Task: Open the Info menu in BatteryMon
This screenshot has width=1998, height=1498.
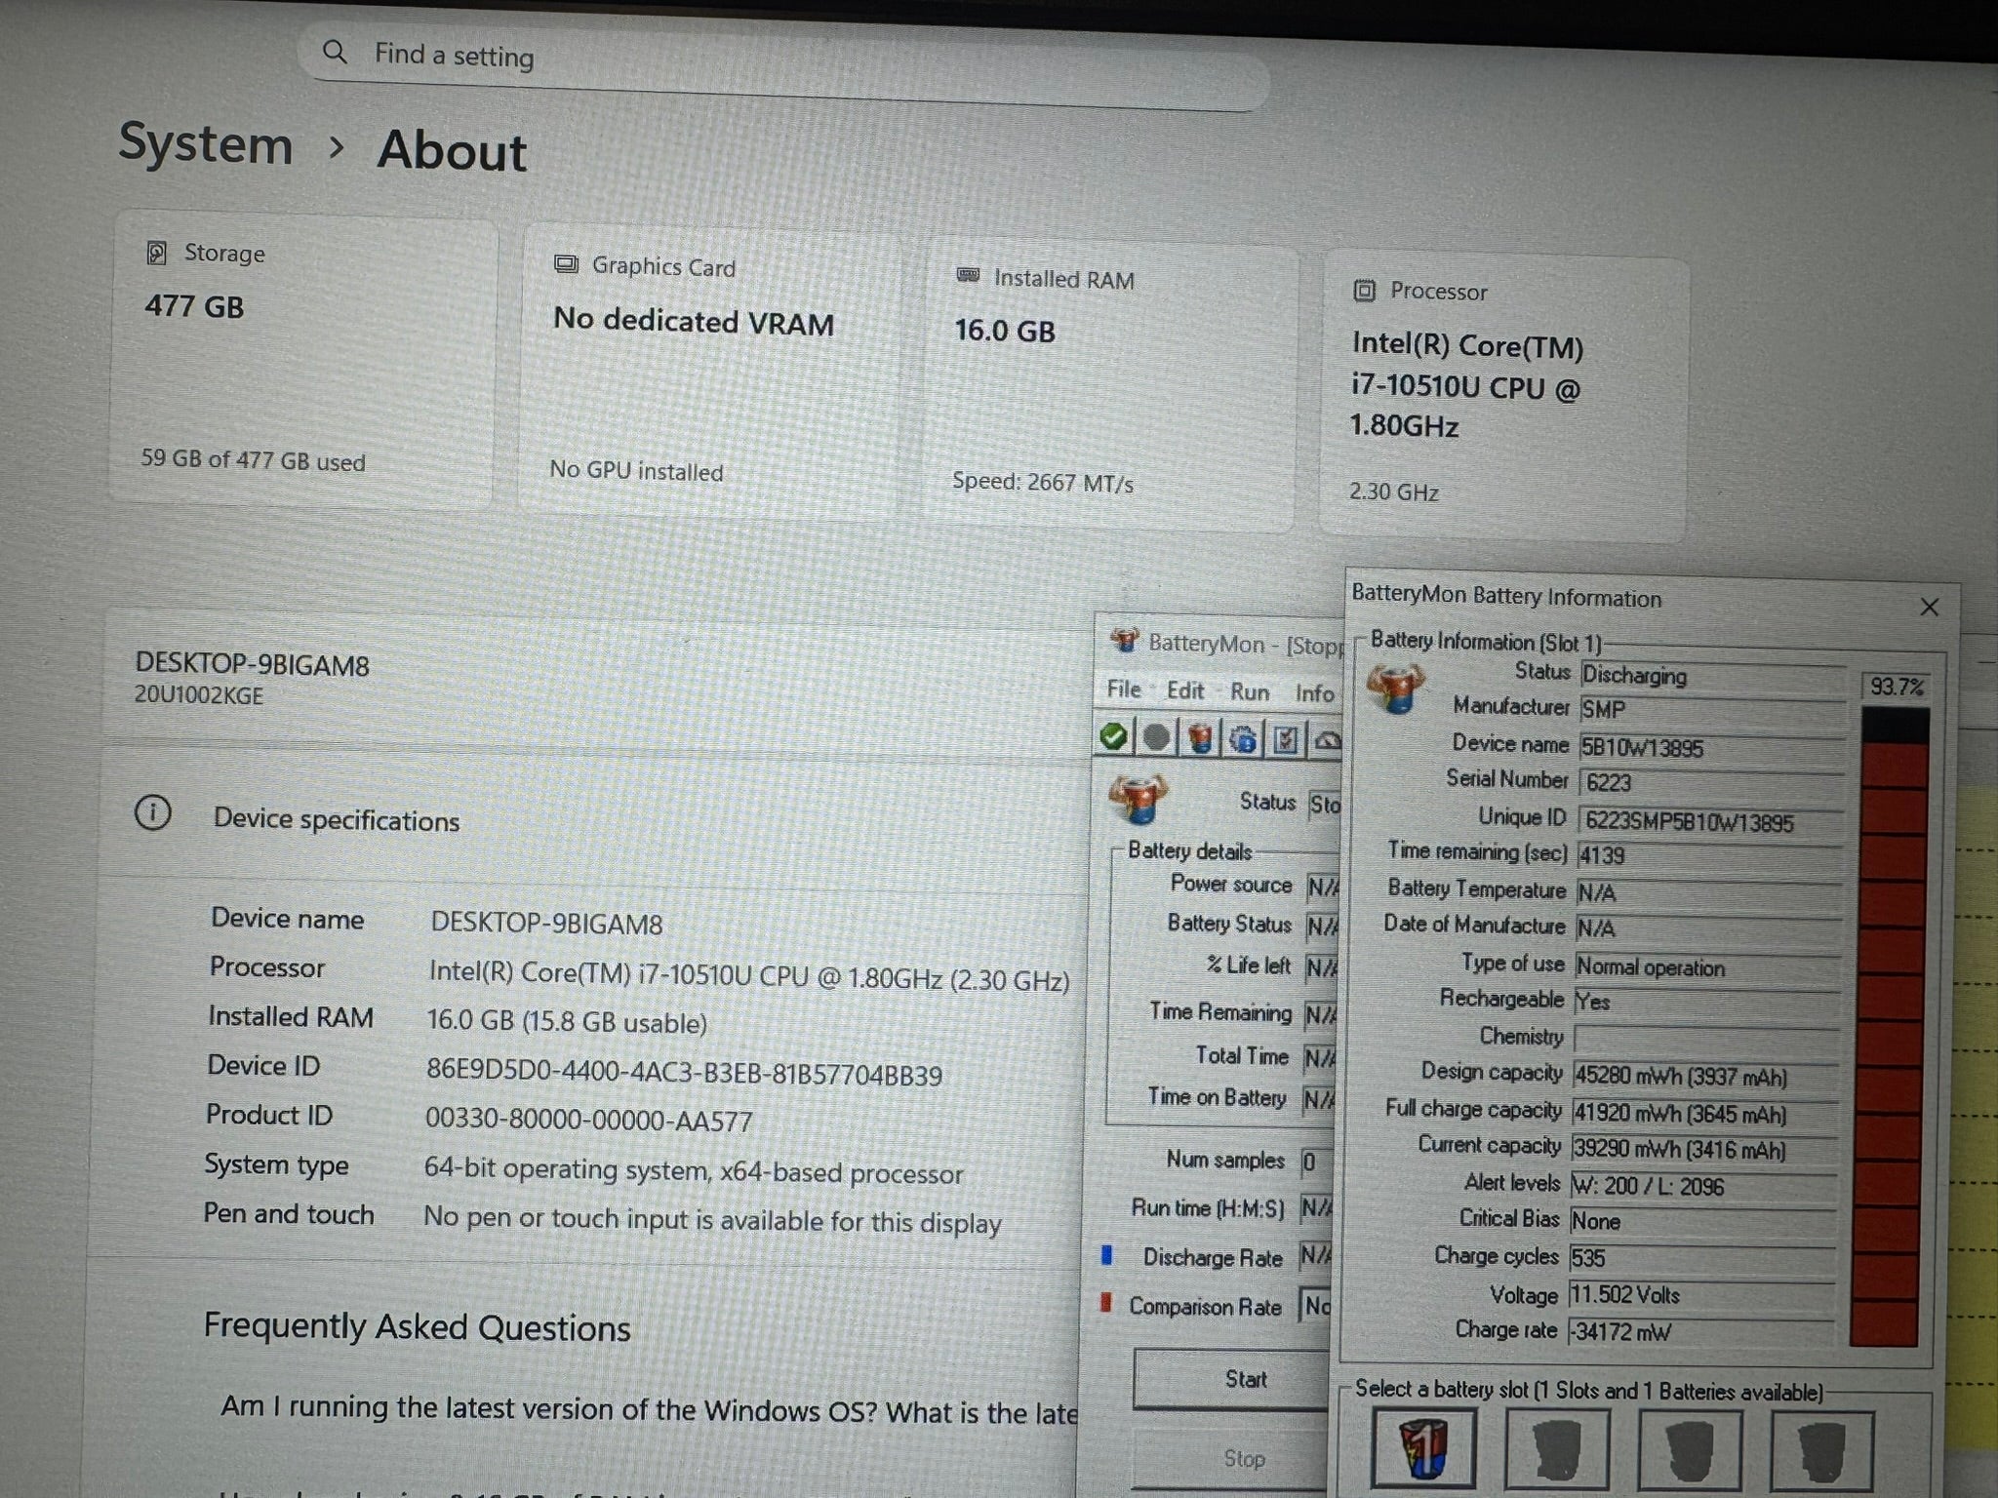Action: (x=1314, y=693)
